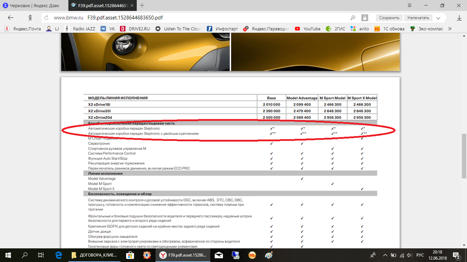This screenshot has height=262, width=467.
Task: Open a new tab with plus button
Action: [142, 6]
